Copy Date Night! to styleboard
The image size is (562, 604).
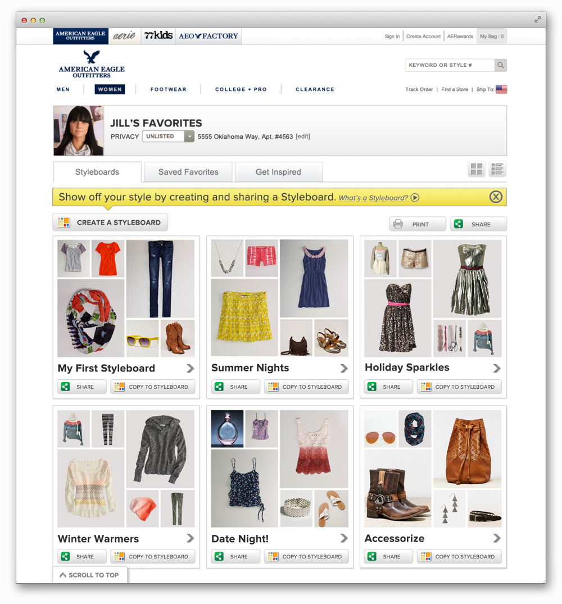point(306,557)
